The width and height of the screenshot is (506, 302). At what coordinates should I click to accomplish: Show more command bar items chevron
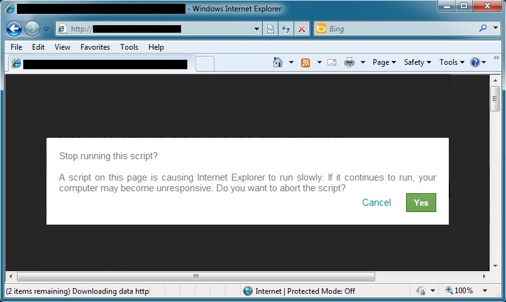(x=497, y=57)
